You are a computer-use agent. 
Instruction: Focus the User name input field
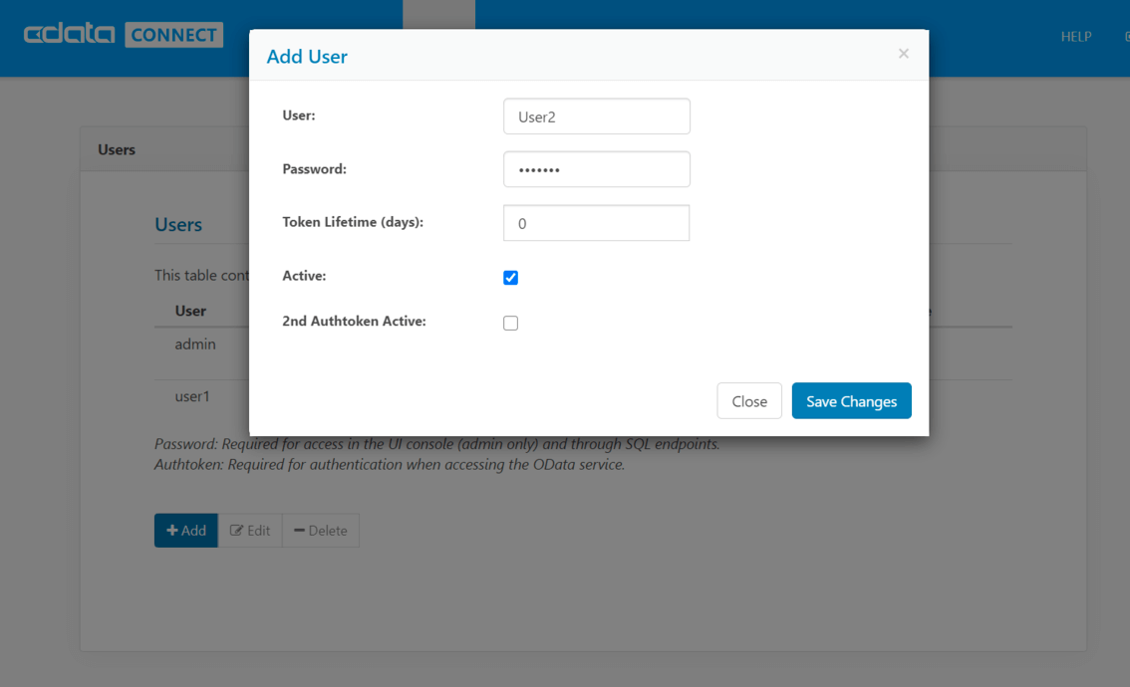[597, 115]
